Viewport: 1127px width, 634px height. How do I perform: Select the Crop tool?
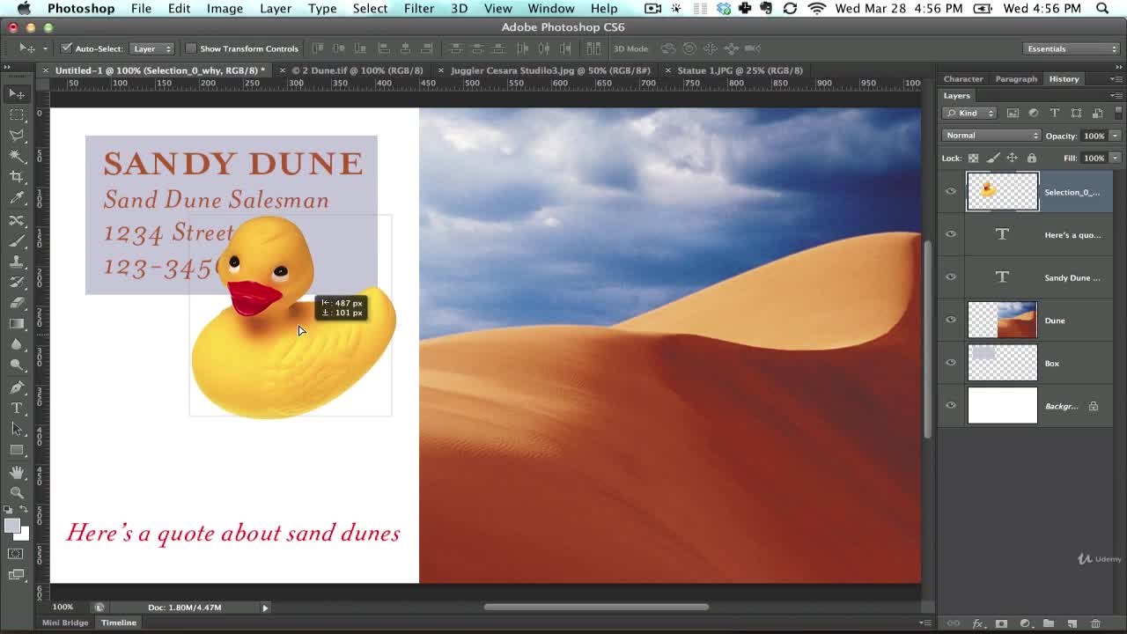(17, 177)
